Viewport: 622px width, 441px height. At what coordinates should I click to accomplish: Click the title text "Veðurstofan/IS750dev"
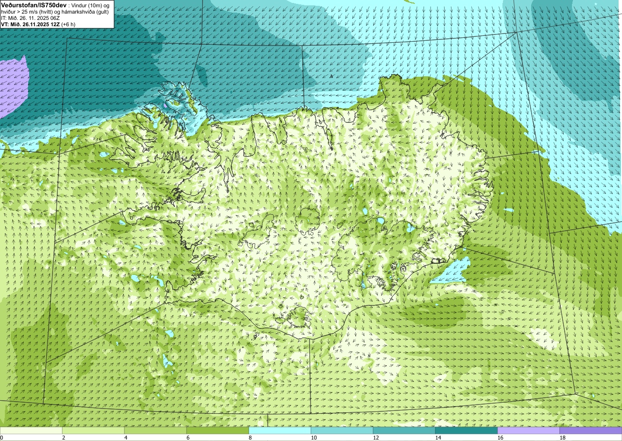34,4
